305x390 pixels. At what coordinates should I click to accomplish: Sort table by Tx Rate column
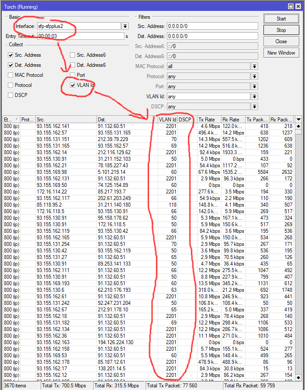(206, 119)
